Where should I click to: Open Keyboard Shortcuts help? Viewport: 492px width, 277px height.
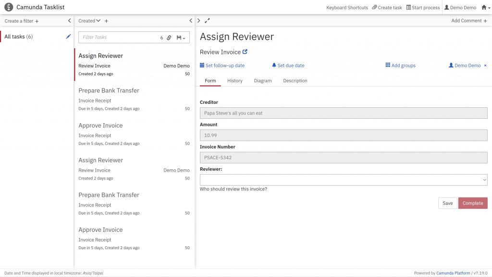pos(347,8)
